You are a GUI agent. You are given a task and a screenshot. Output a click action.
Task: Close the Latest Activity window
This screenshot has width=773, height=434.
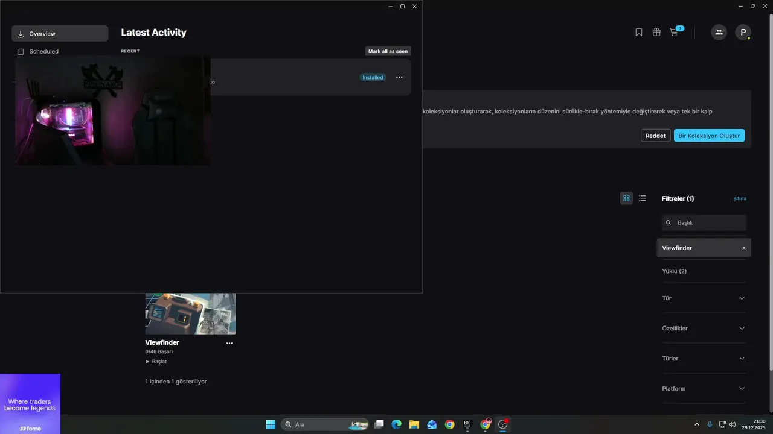[415, 6]
